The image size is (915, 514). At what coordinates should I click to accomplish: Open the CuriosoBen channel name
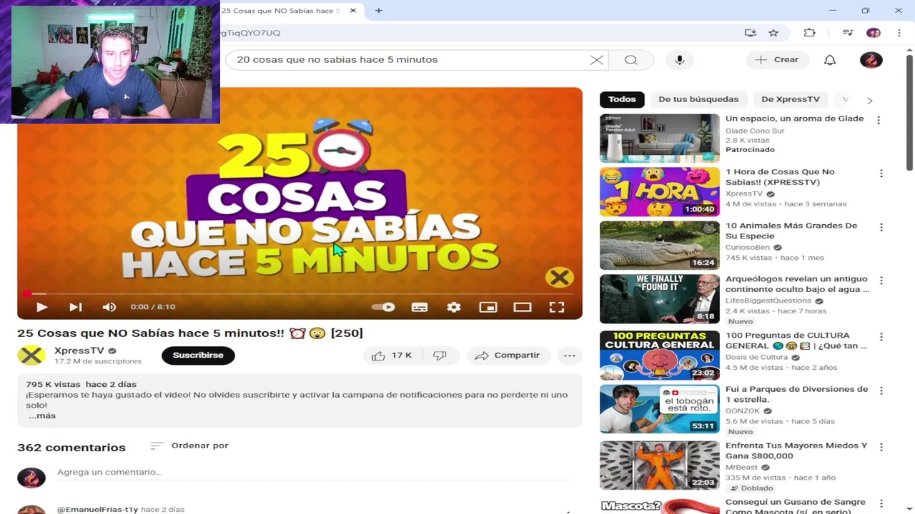tap(748, 248)
